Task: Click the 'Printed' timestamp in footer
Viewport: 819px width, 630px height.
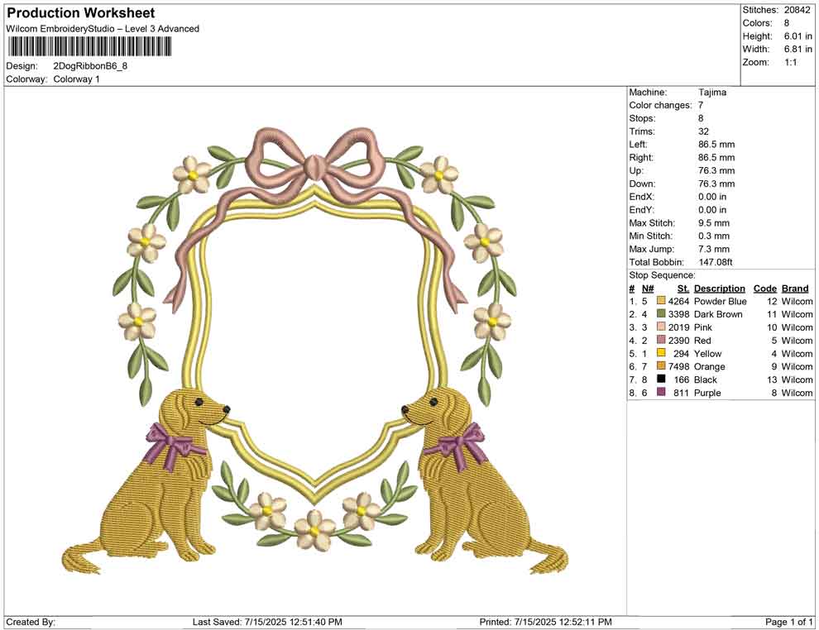Action: (545, 622)
